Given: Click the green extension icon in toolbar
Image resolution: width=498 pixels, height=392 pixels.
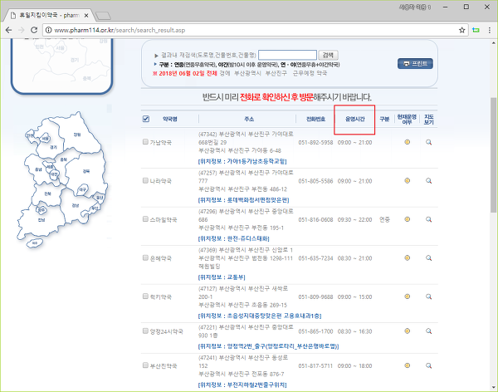Looking at the screenshot, I should pos(476,30).
